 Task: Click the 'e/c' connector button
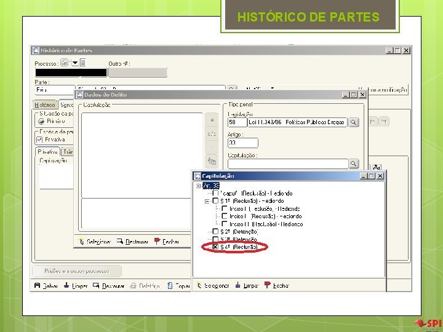[x=212, y=134]
